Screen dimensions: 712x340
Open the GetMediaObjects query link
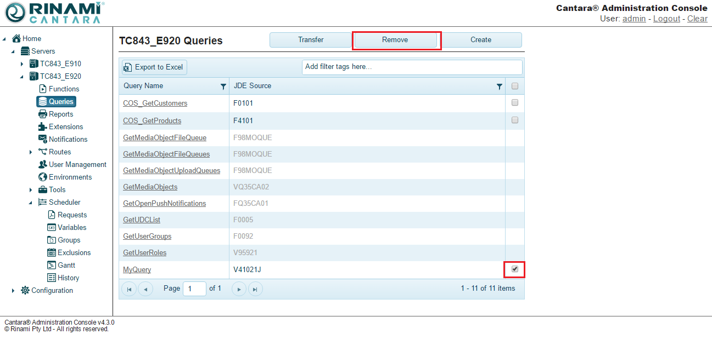[150, 187]
